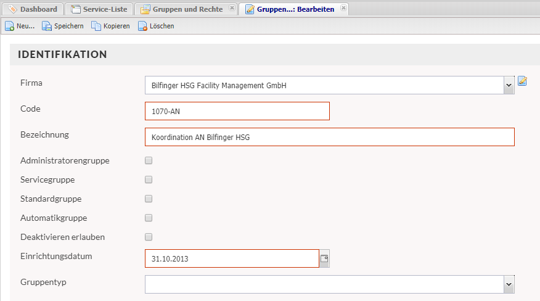
Task: Click the Kopieren copy icon
Action: tap(96, 26)
